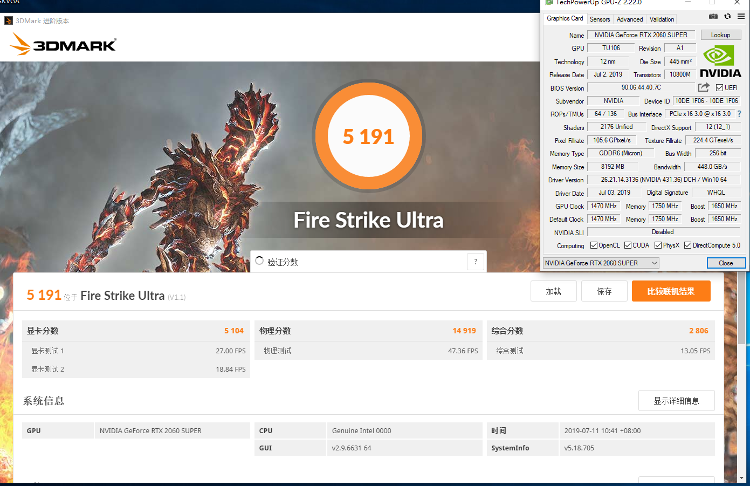Click the Bandwidth 448.0 GB/s field

click(x=712, y=167)
